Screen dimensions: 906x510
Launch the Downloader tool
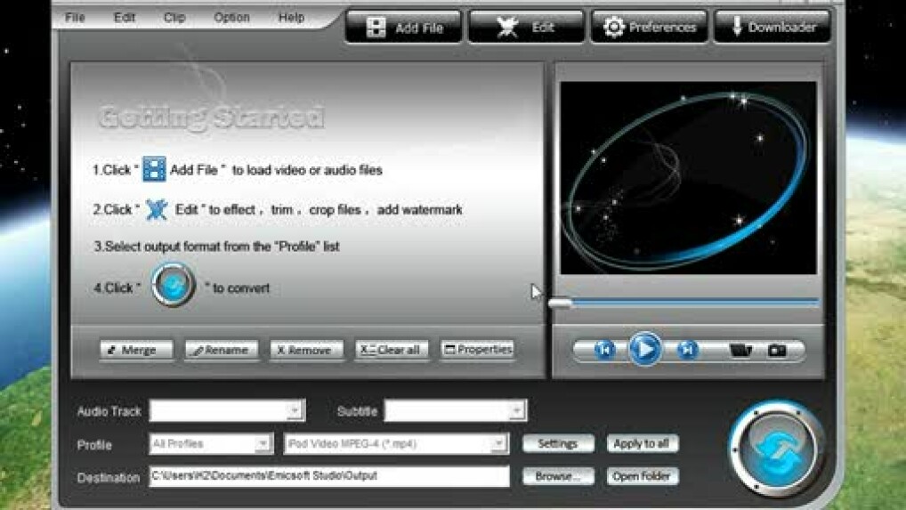tap(772, 28)
